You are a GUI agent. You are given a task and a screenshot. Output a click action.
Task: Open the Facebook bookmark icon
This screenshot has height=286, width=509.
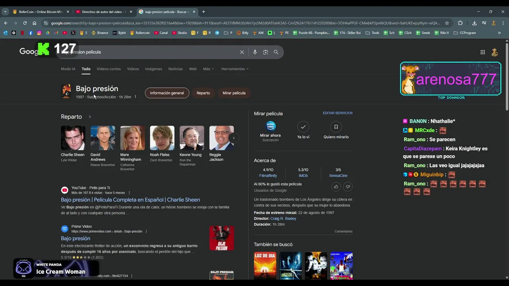pyautogui.click(x=31, y=33)
